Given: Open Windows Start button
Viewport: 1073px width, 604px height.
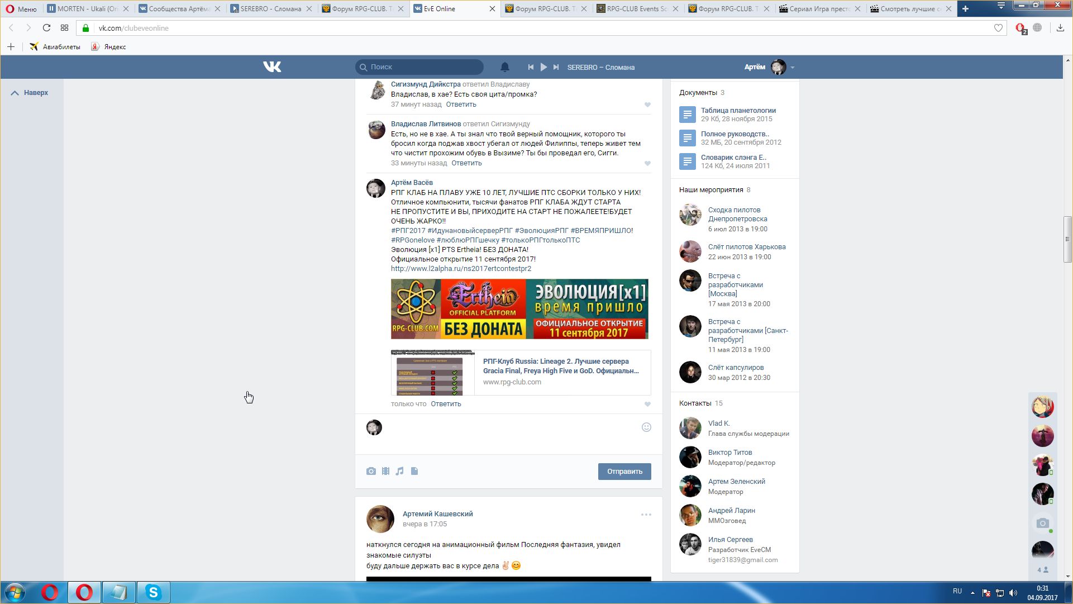Looking at the screenshot, I should coord(15,592).
